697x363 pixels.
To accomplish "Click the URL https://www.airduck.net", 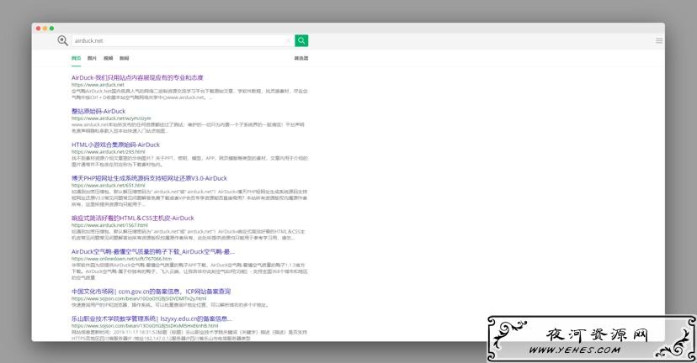I will 98,85.
